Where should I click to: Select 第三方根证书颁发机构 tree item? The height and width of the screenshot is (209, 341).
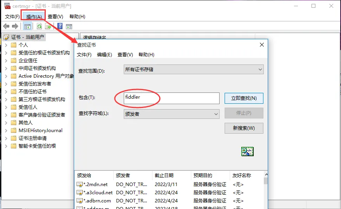tap(42, 99)
